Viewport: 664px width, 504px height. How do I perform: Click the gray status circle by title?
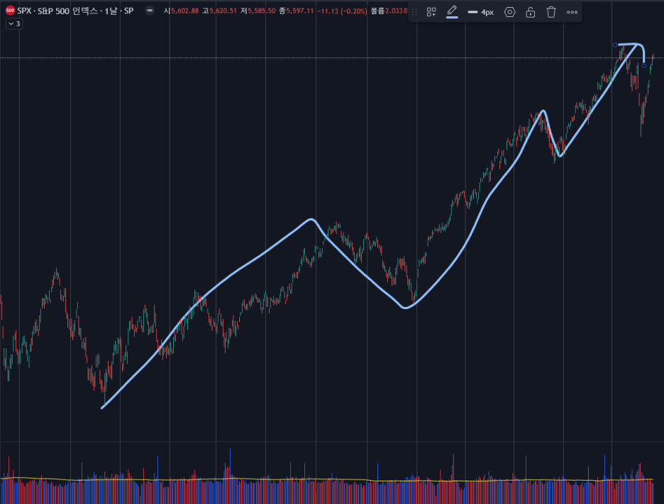(150, 11)
